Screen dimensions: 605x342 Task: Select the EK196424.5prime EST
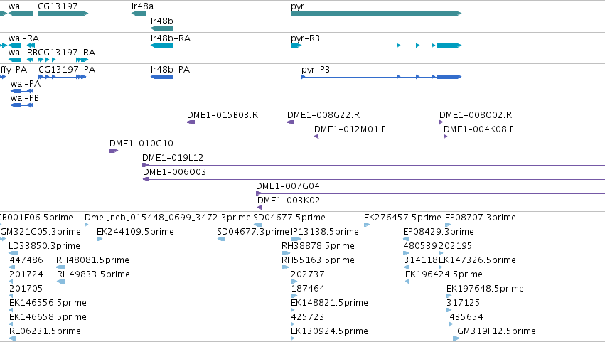click(407, 282)
